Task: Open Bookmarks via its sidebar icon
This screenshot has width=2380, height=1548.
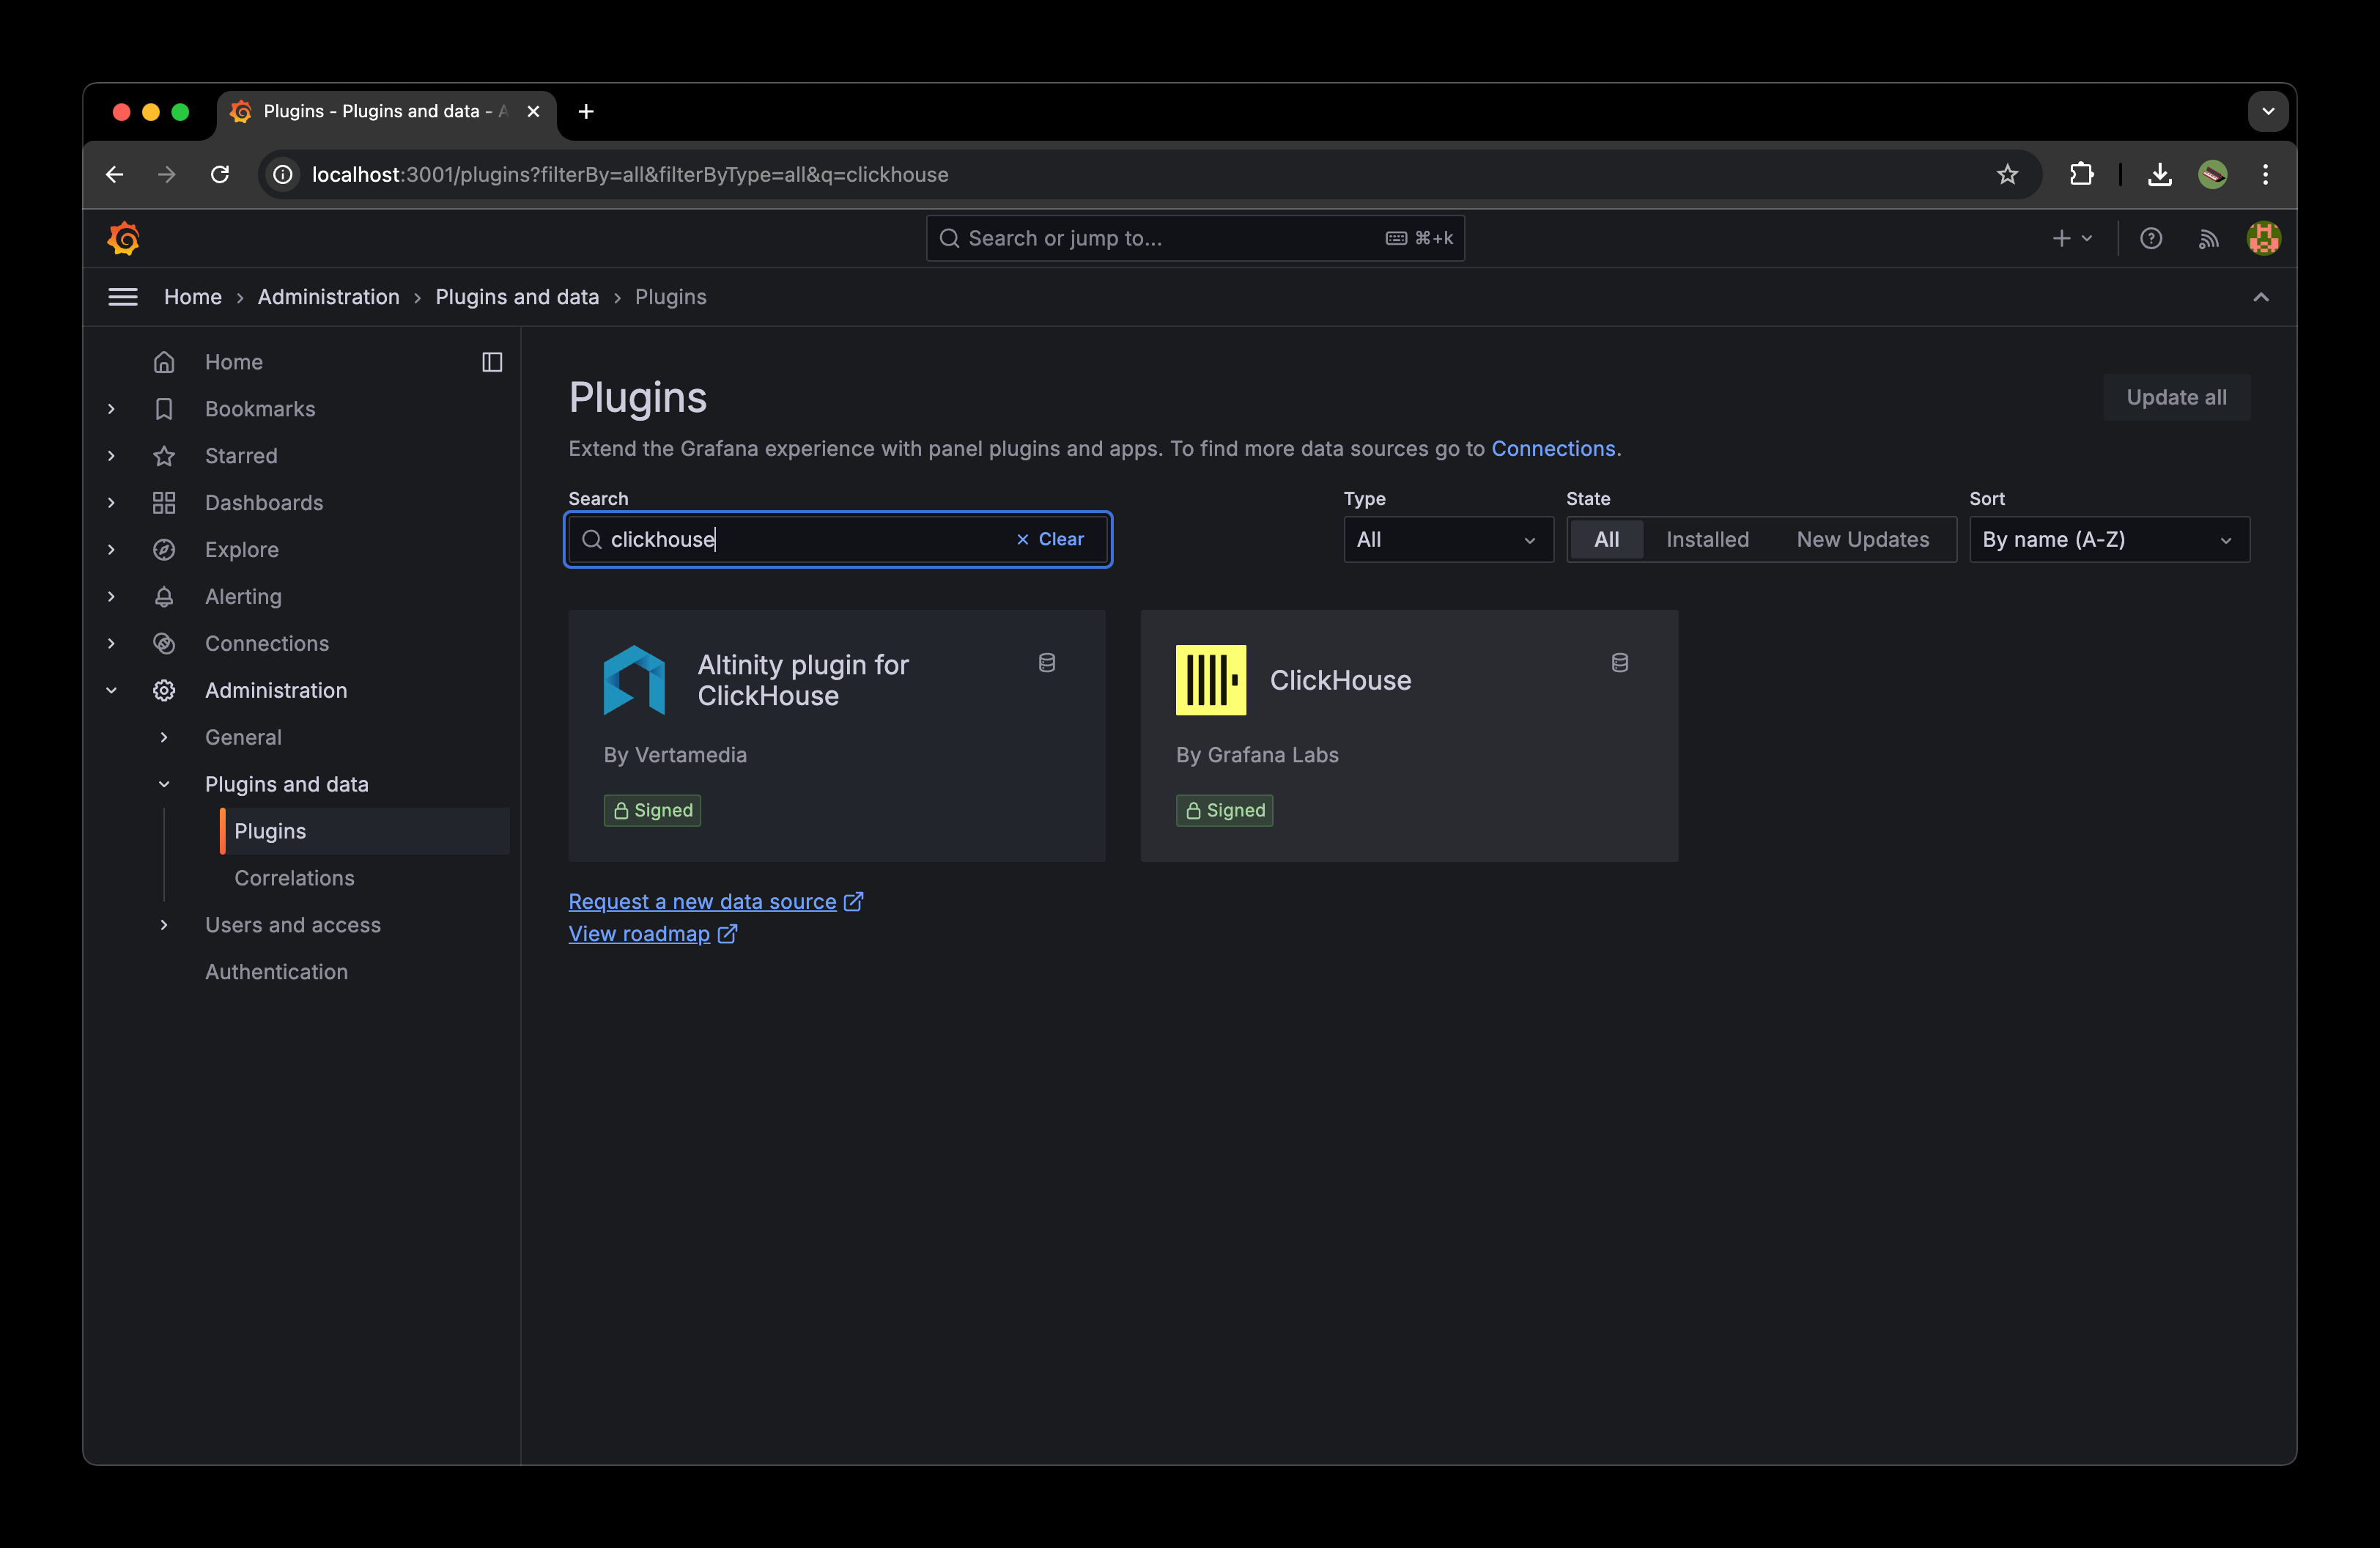Action: click(x=164, y=408)
